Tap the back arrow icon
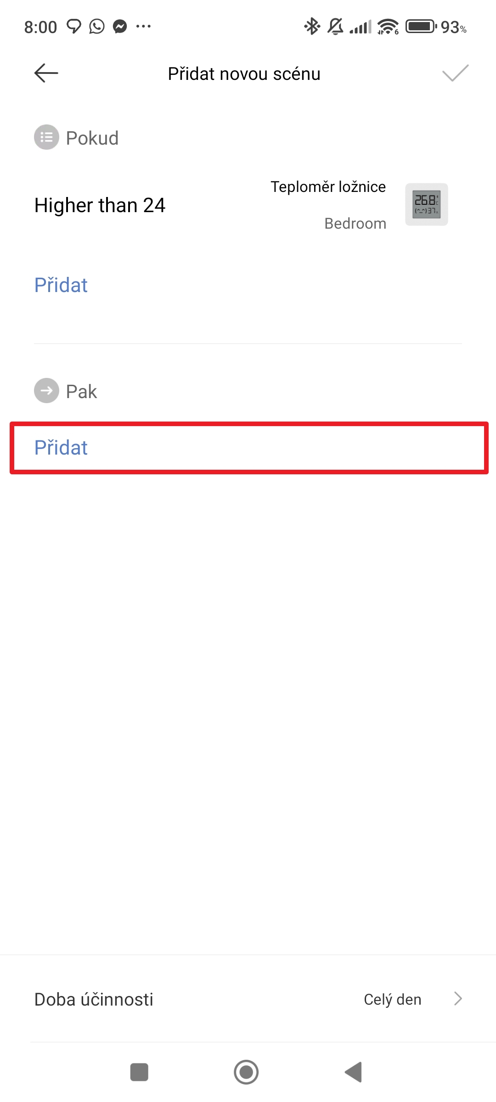The width and height of the screenshot is (496, 1102). point(46,73)
